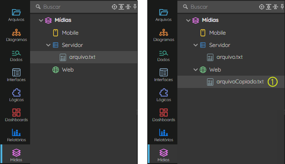
Task: Toggle the pin icon in right panel
Action: coord(282,7)
